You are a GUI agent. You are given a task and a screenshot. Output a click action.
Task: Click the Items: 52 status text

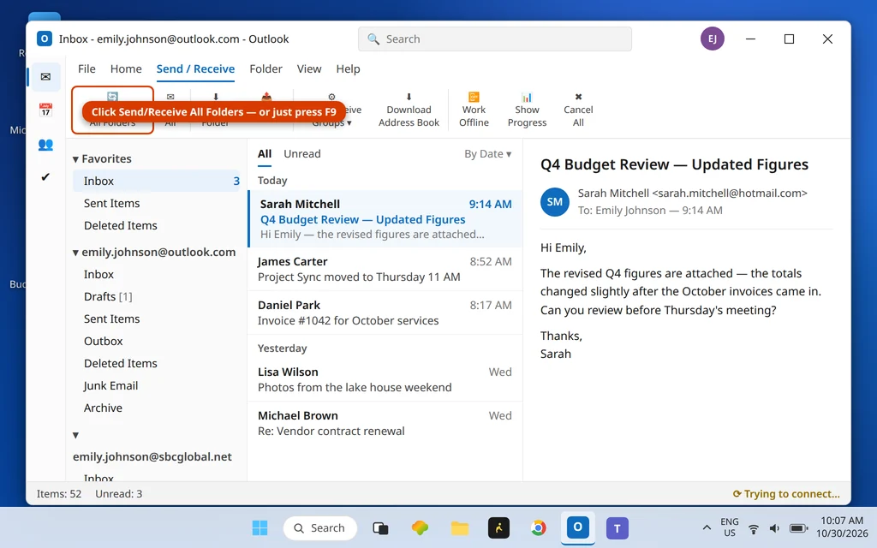point(59,494)
